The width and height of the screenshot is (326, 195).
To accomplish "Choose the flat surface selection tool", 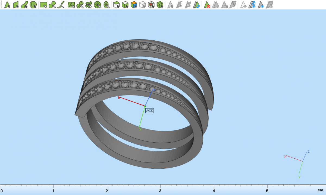I will coord(16,5).
